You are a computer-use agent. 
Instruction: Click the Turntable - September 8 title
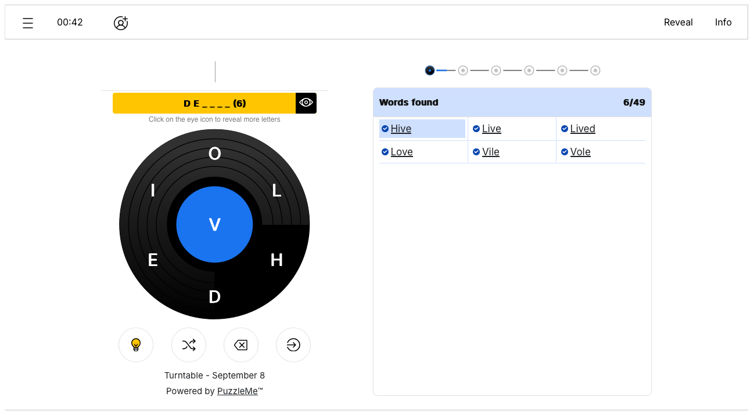click(x=214, y=376)
